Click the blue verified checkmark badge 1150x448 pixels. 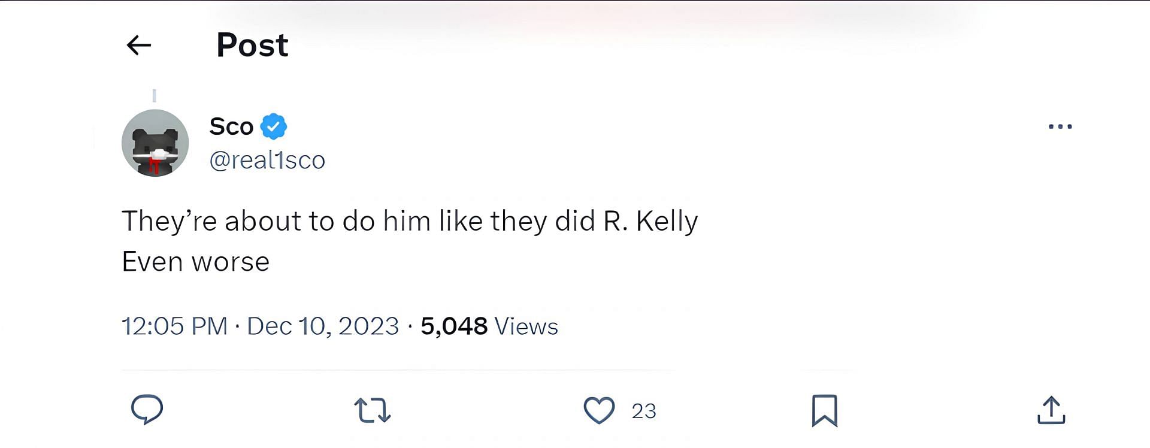click(x=274, y=126)
